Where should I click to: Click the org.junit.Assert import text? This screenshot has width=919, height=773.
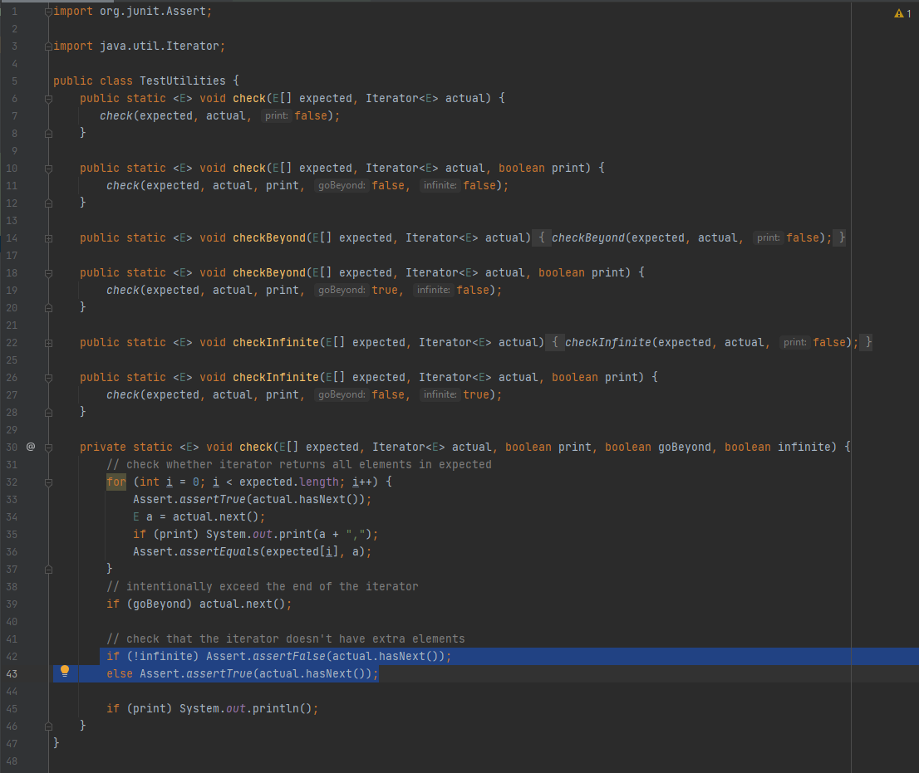(152, 11)
